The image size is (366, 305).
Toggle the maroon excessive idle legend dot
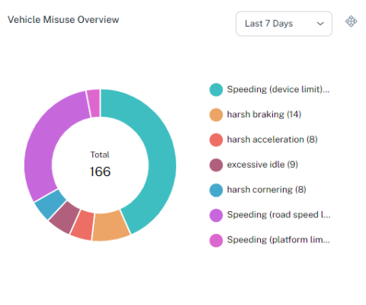[x=216, y=165]
